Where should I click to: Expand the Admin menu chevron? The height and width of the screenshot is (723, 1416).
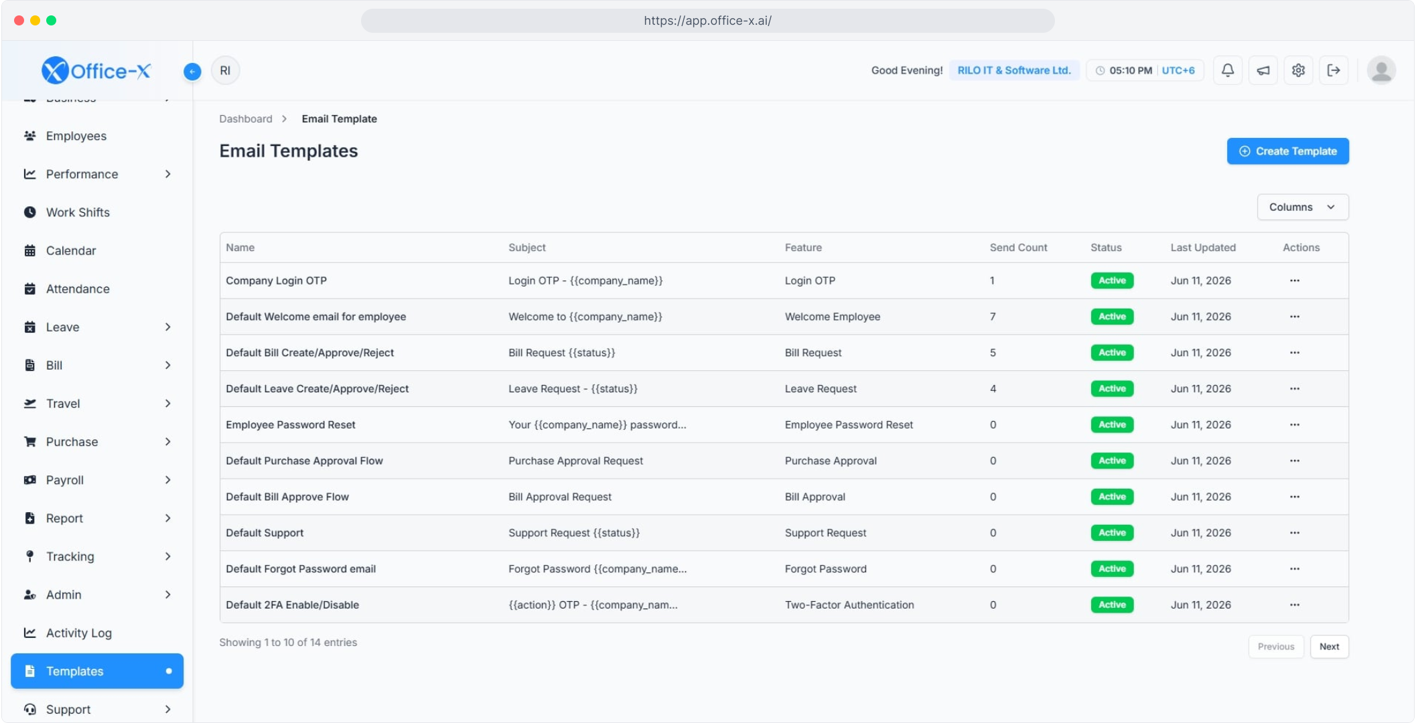167,594
